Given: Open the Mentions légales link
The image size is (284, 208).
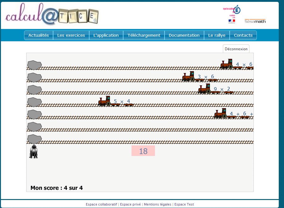Looking at the screenshot, I should [x=157, y=204].
